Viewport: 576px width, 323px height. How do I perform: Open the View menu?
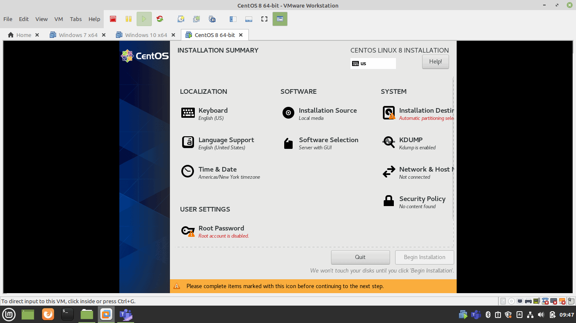(41, 19)
